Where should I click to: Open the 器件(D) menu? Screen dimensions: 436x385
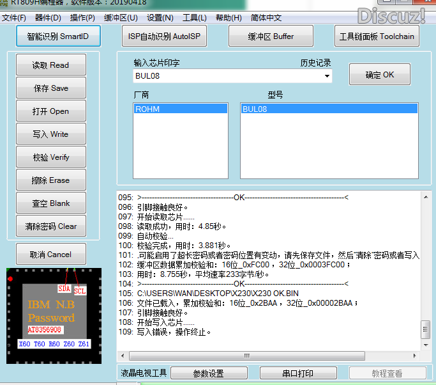[48, 18]
